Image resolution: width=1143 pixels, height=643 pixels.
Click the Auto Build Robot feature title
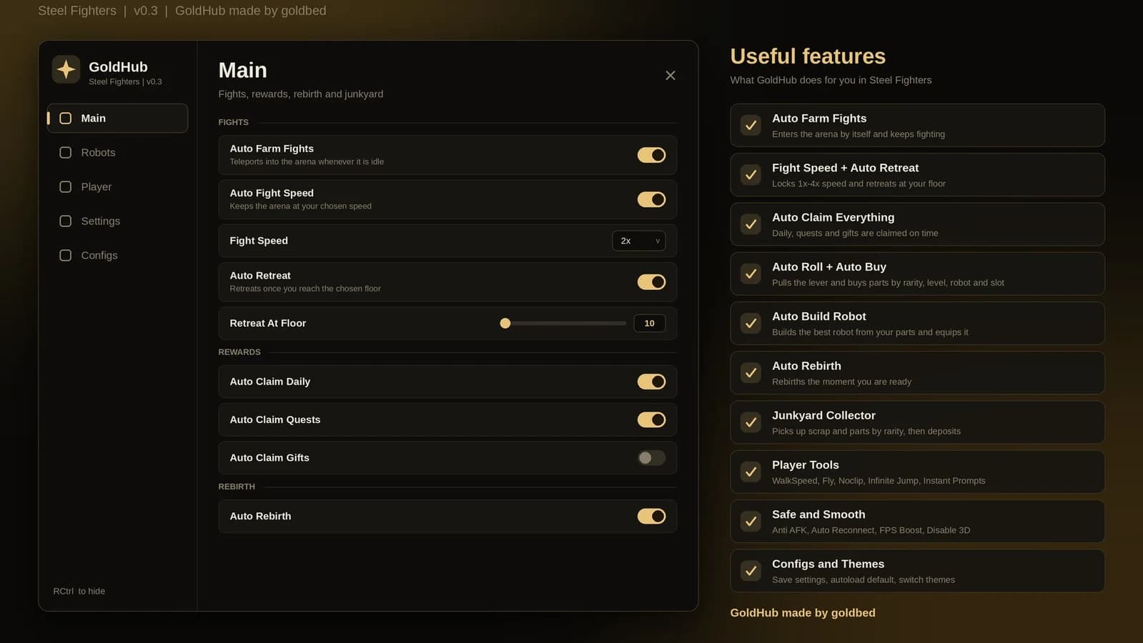point(819,316)
